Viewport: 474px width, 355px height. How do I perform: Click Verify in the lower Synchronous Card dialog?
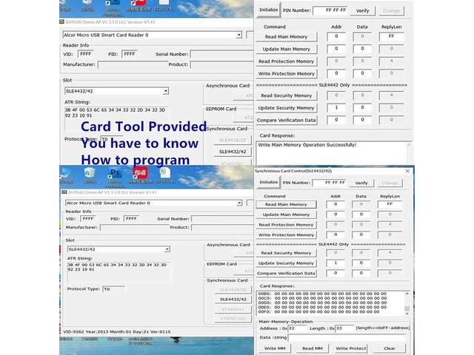tap(361, 183)
